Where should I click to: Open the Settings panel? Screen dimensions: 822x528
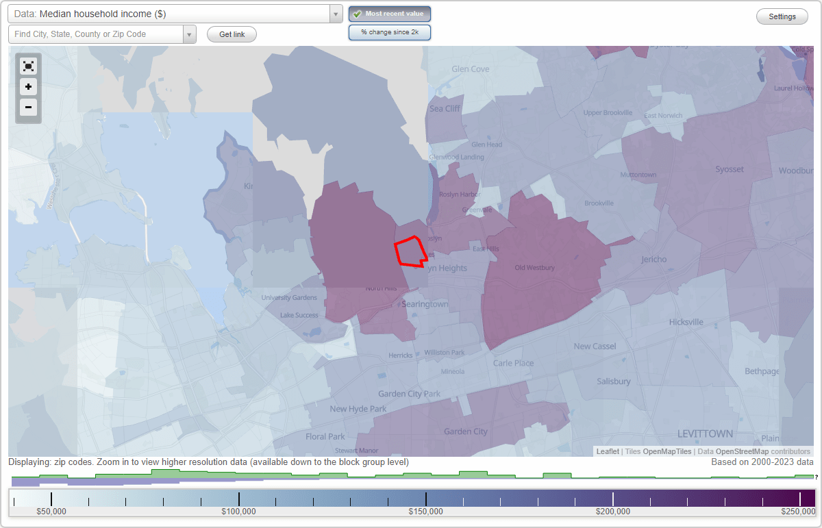coord(782,16)
